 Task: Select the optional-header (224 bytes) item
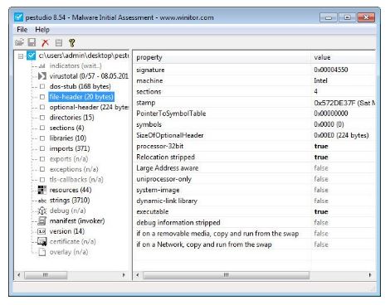89,107
